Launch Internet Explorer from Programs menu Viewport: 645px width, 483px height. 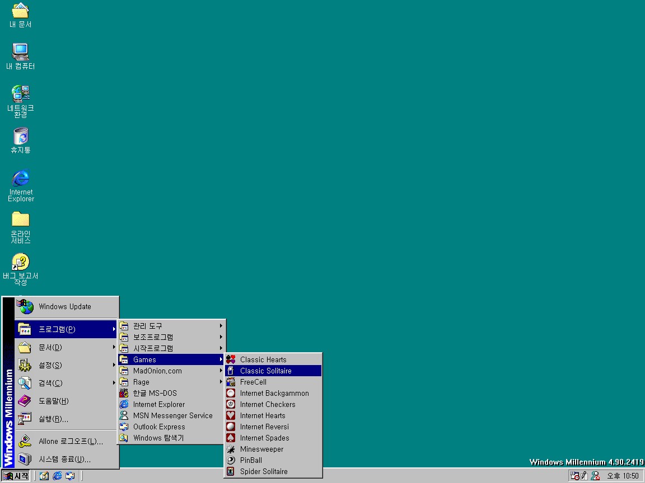(171, 404)
